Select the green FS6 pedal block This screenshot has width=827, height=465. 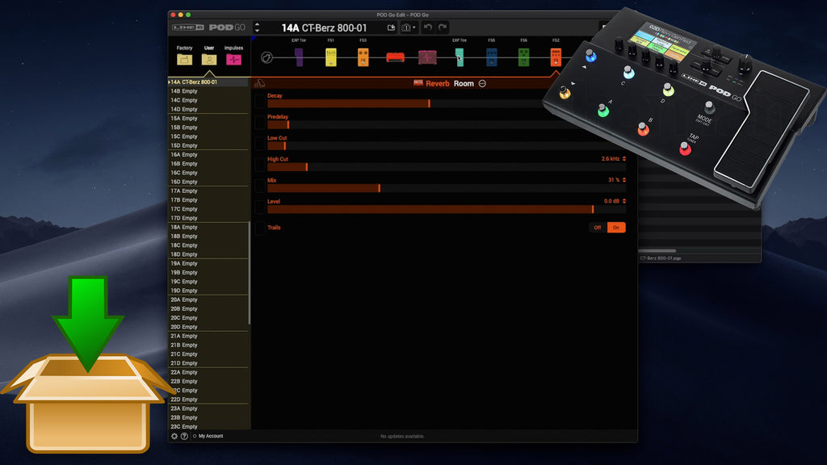523,57
